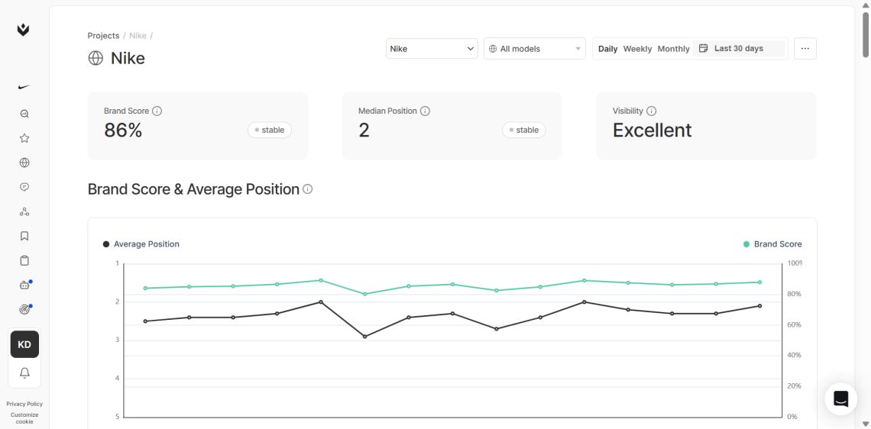The width and height of the screenshot is (871, 429).
Task: Toggle the Brand Score legend series
Action: [772, 244]
